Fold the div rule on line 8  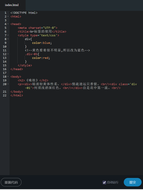point(8,39)
